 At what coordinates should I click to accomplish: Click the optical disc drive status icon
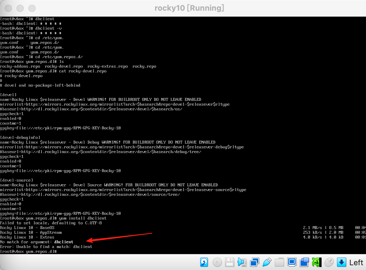(x=217, y=262)
